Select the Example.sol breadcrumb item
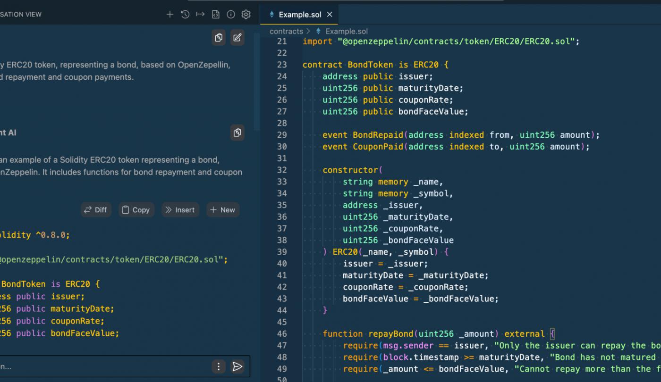The image size is (661, 382). pyautogui.click(x=347, y=31)
